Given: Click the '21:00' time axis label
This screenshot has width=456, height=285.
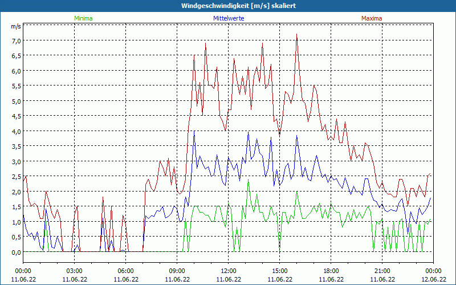Looking at the screenshot, I should (x=382, y=271).
